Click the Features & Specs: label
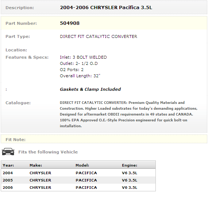Screen dimensions: 208x199 click(27, 57)
